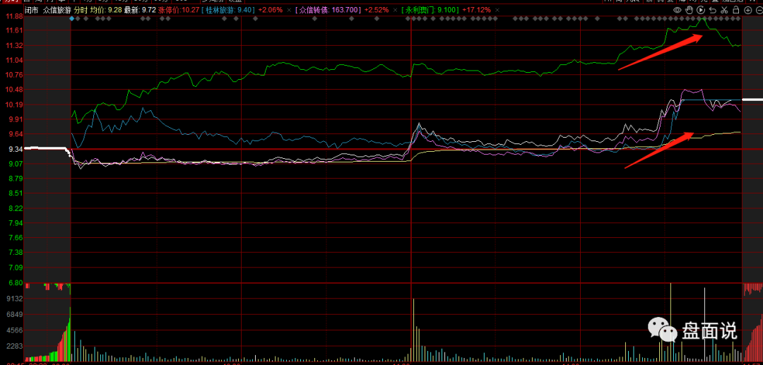763x365 pixels.
Task: Select the [众信转债: 163.700] overlay label
Action: point(328,10)
